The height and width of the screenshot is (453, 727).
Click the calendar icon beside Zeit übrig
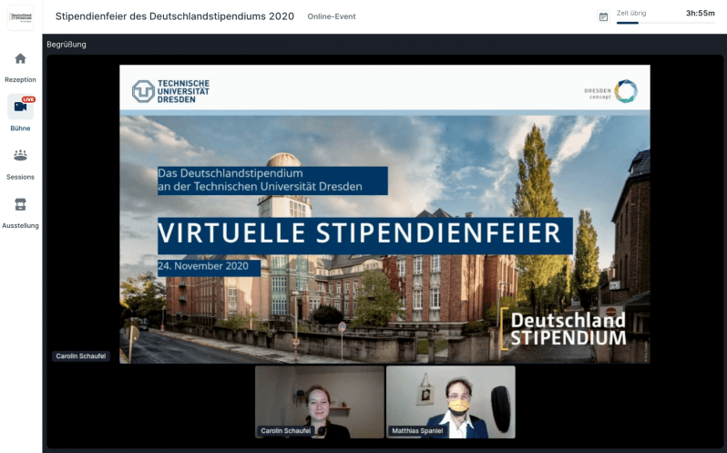pyautogui.click(x=603, y=16)
